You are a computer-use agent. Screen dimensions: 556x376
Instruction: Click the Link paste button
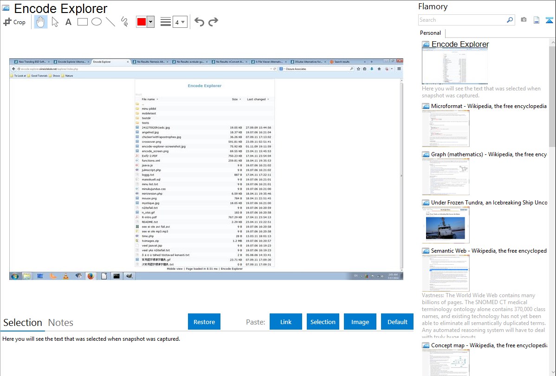[286, 322]
